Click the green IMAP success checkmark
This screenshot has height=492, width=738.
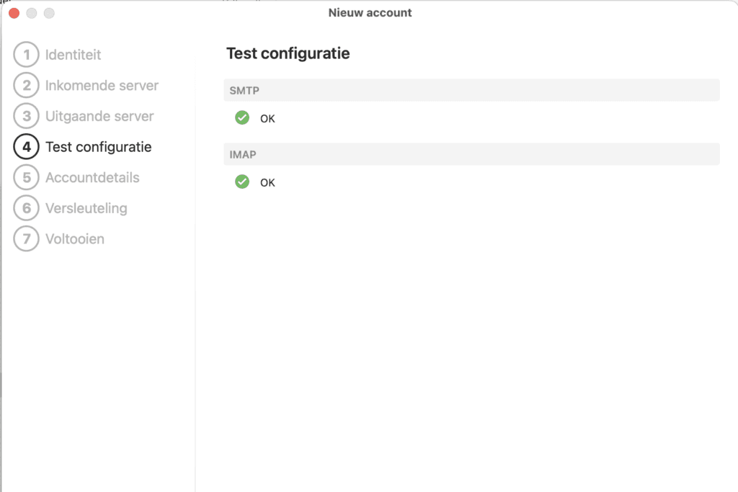coord(242,182)
